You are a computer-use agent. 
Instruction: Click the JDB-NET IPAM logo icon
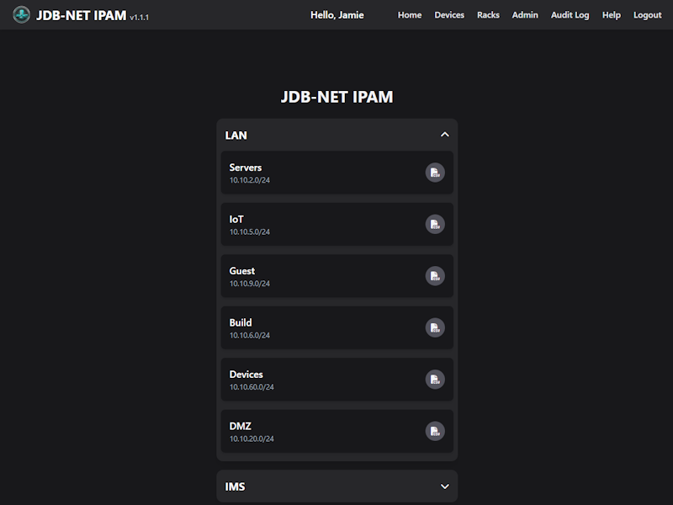(x=19, y=14)
